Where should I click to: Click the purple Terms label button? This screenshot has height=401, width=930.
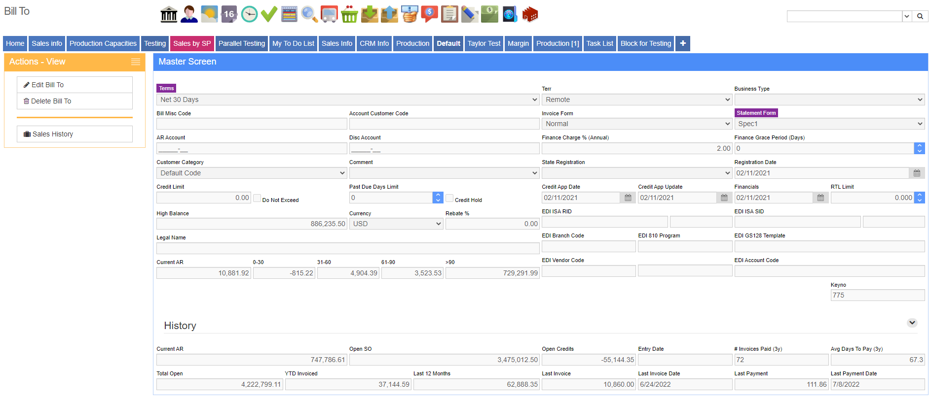coord(166,88)
